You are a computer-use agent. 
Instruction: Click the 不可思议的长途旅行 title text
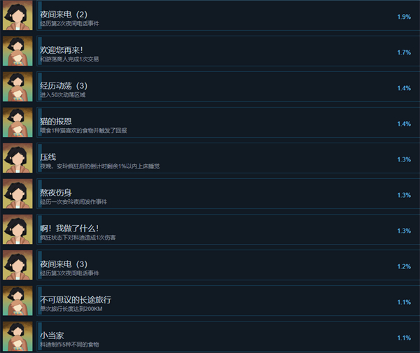pyautogui.click(x=76, y=300)
